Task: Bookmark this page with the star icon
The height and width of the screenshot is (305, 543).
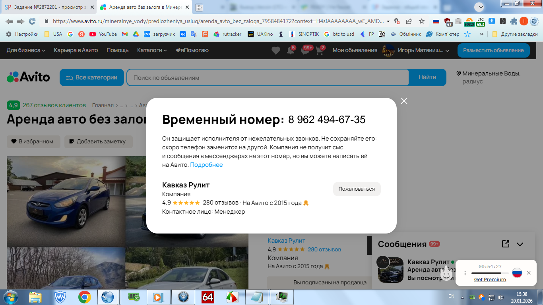Action: click(x=422, y=21)
